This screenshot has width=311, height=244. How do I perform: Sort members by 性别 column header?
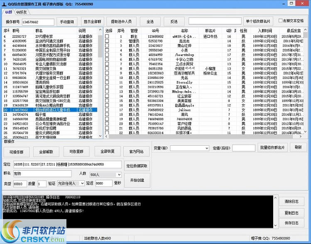point(243,31)
